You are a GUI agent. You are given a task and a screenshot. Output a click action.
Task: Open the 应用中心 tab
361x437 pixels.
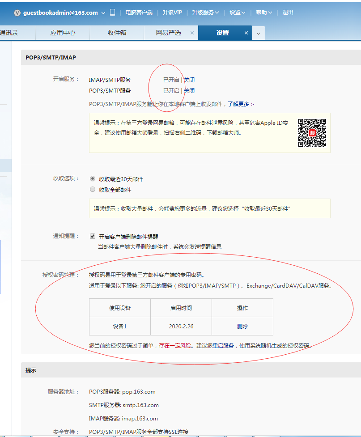pyautogui.click(x=63, y=33)
